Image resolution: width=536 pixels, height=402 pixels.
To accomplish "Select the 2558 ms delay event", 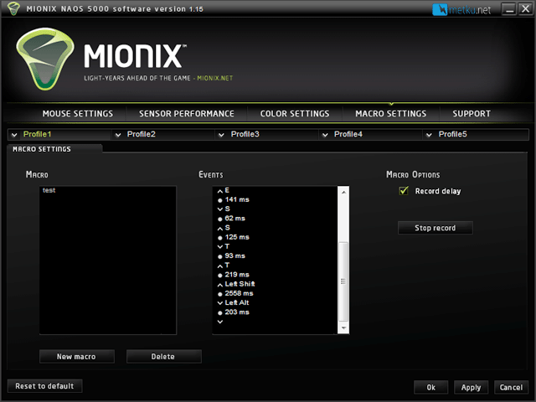I will point(239,293).
